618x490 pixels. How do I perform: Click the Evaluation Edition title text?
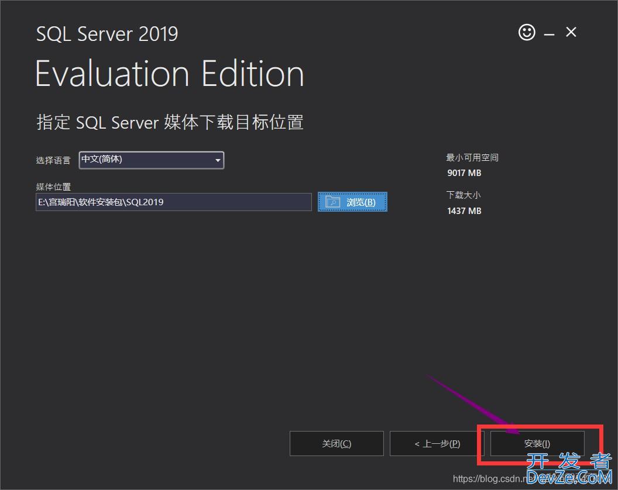pos(170,74)
